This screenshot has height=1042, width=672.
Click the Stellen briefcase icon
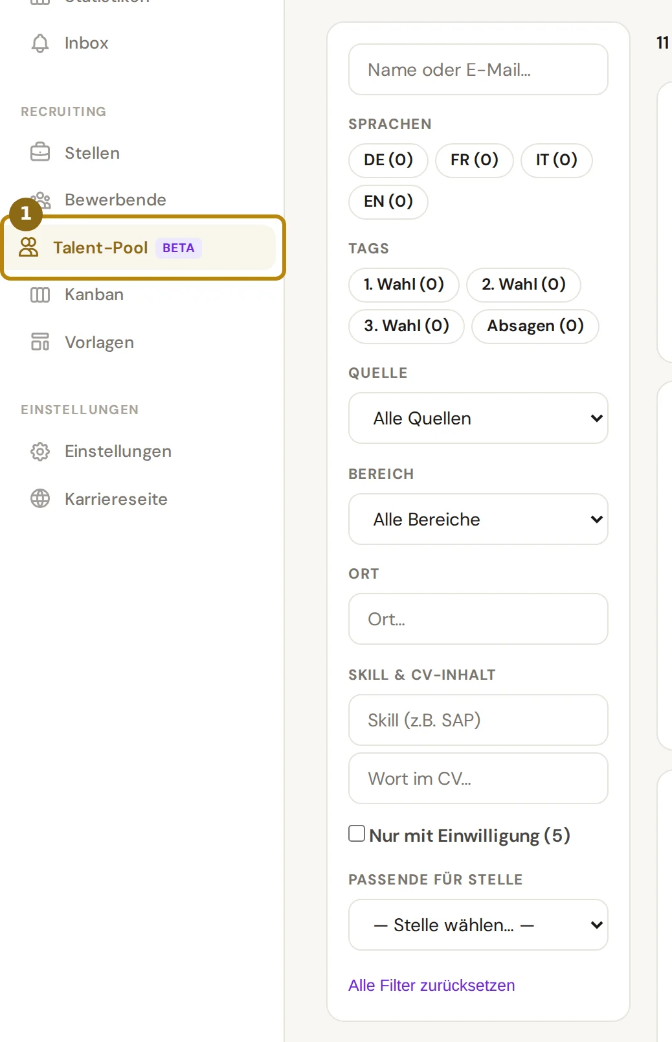point(40,152)
